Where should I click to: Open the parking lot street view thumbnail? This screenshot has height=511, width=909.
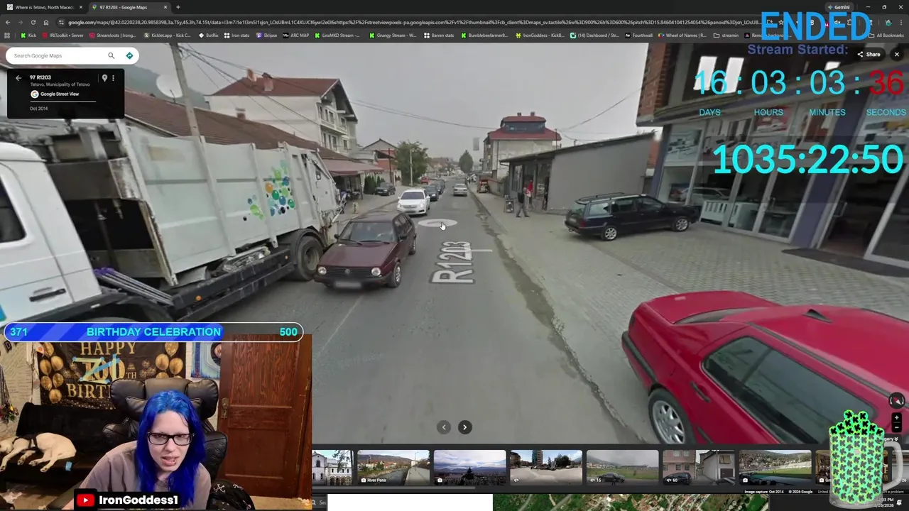click(x=546, y=467)
